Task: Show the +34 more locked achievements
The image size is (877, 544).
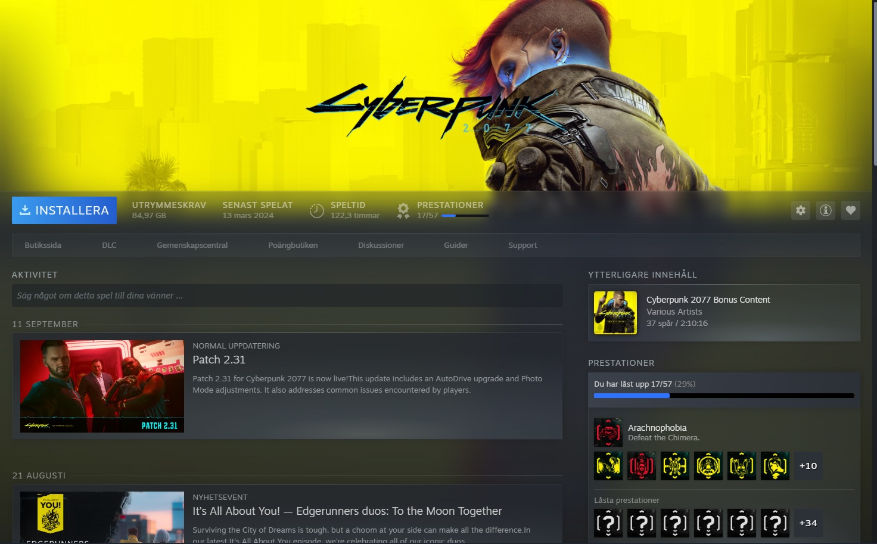Action: click(x=808, y=523)
